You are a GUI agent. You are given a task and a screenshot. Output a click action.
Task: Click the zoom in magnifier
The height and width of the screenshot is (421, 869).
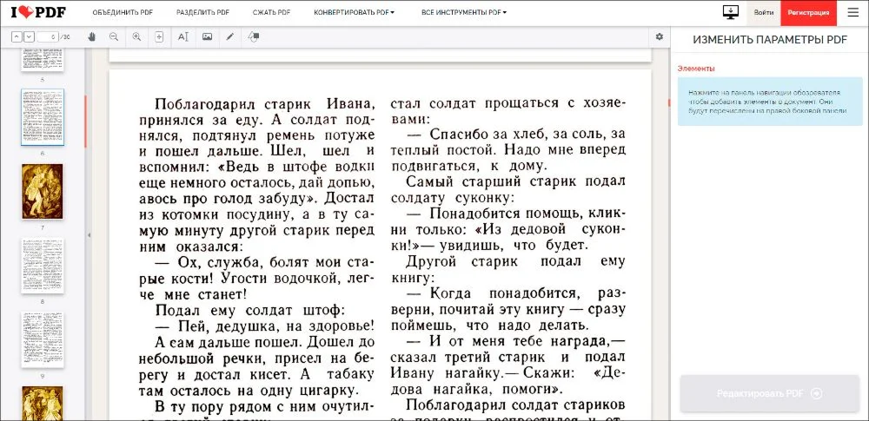[136, 36]
